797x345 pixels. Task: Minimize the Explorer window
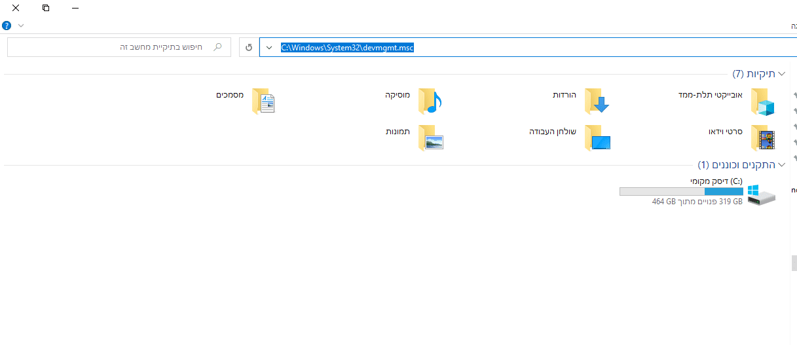[x=76, y=8]
